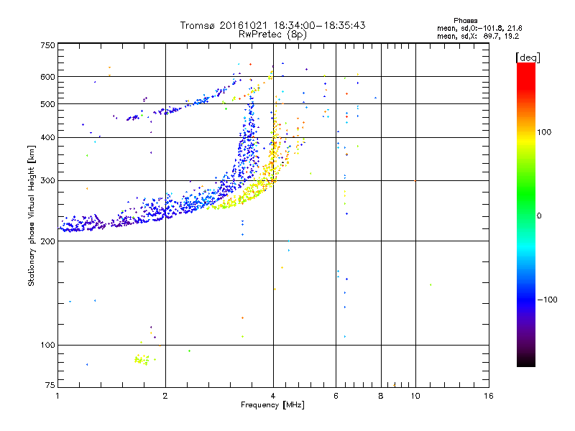Click the 'Stationary phase Virtual Height [km]' axis label
This screenshot has width=575, height=431.
(x=32, y=215)
